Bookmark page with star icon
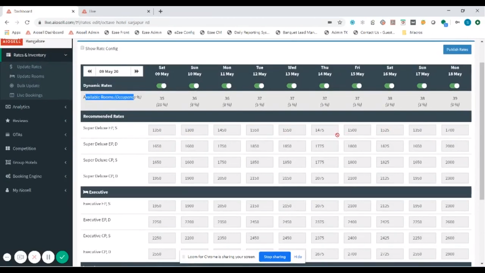 (340, 22)
